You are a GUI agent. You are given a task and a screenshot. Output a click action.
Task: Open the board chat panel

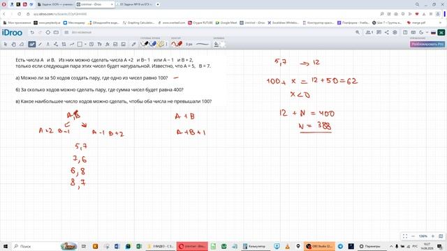[x=379, y=33]
